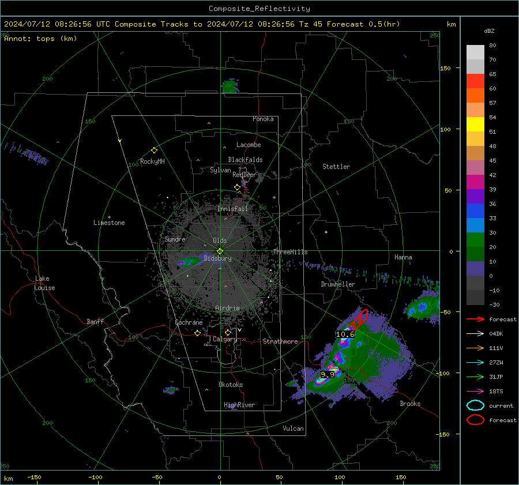The width and height of the screenshot is (519, 485).
Task: Click the radar site diamond near Olds
Action: [x=220, y=251]
